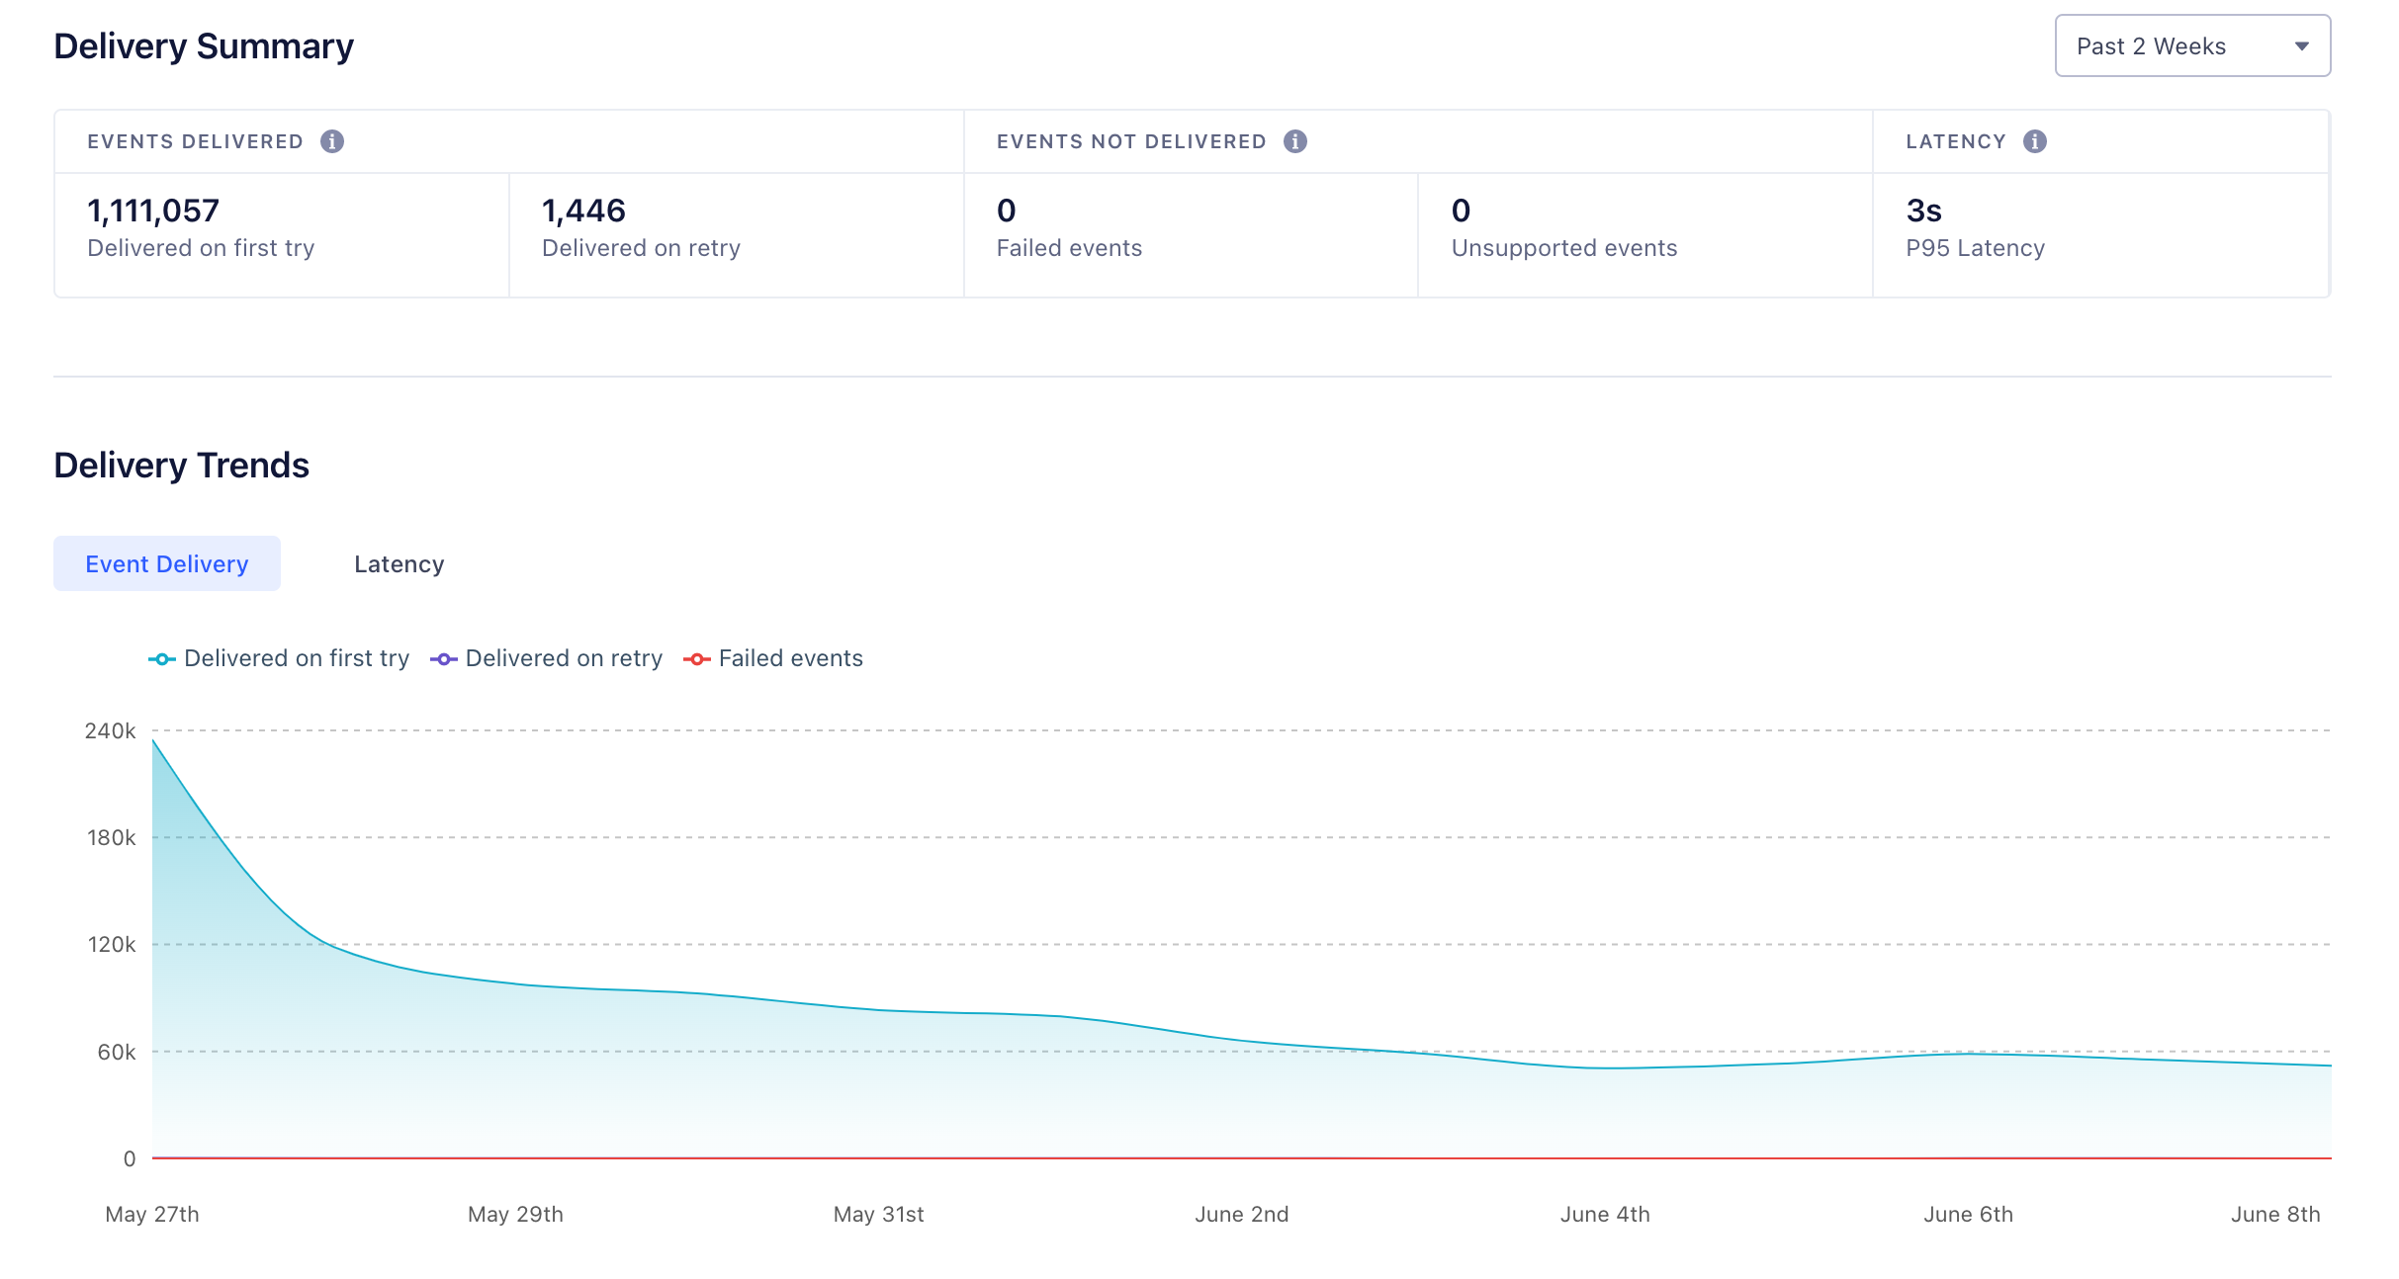
Task: Click the Delivered on first try card label
Action: click(201, 248)
